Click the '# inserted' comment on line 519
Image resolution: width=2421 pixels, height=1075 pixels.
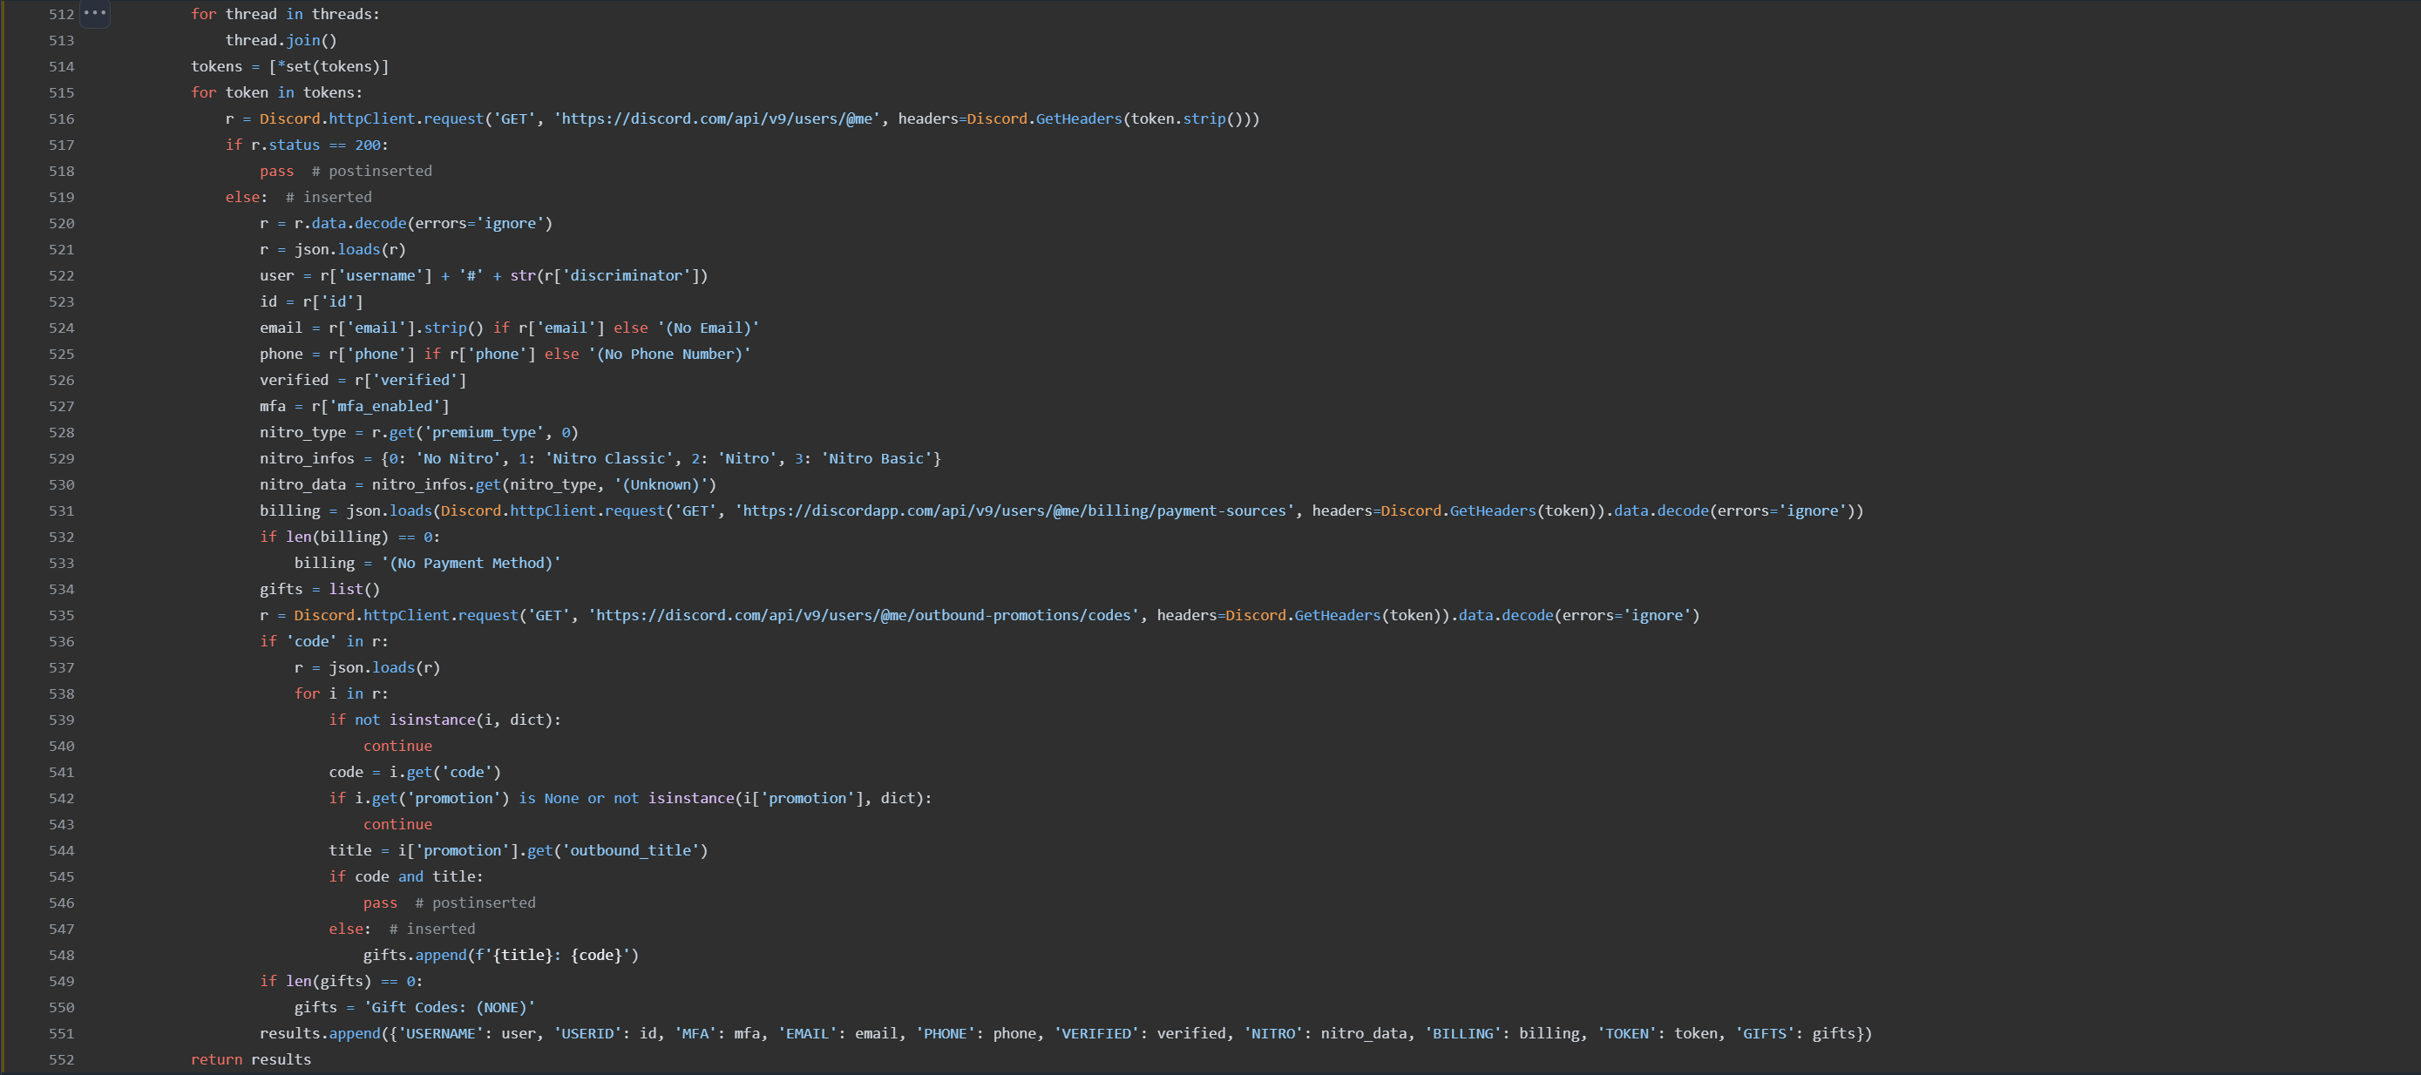pos(328,196)
